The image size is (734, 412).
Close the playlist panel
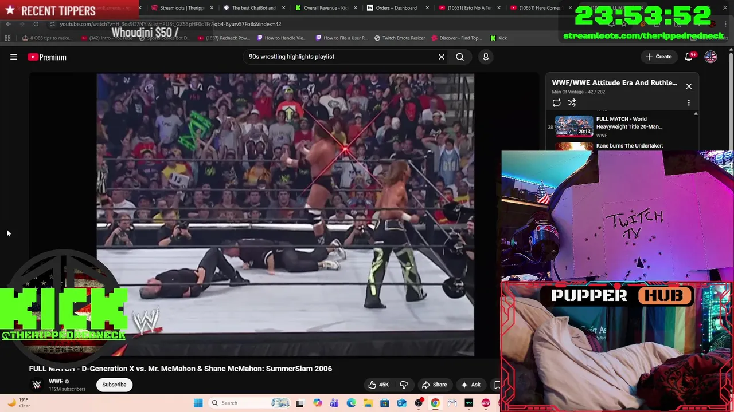click(689, 86)
